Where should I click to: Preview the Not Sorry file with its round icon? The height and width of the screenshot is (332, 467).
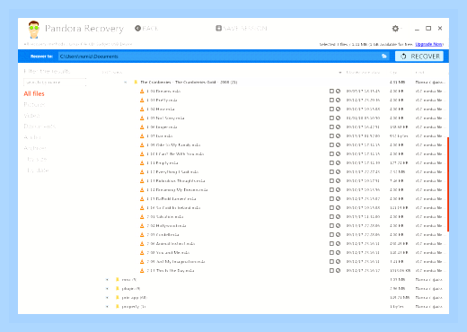pyautogui.click(x=338, y=118)
